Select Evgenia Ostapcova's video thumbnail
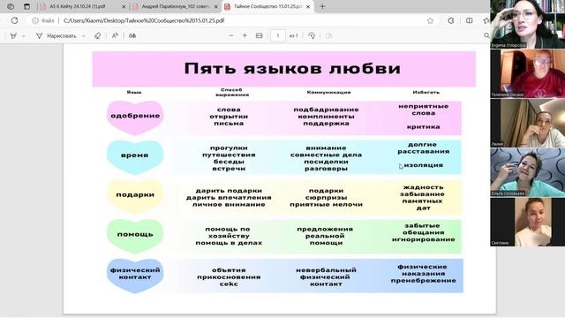 (528, 24)
